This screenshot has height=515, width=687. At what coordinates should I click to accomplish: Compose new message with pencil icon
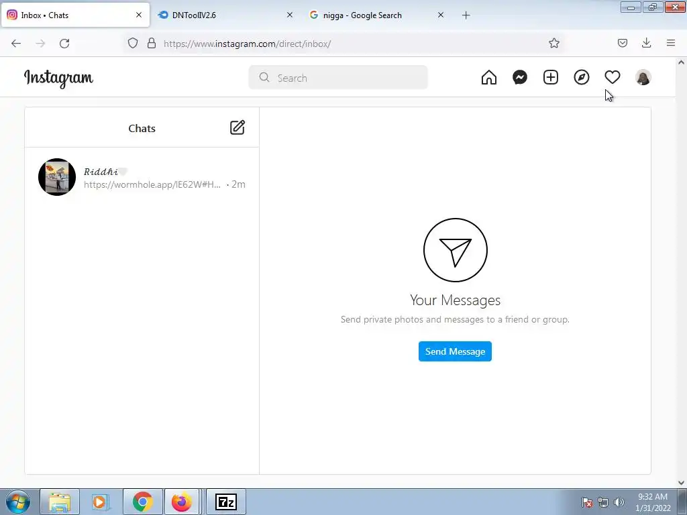(237, 127)
